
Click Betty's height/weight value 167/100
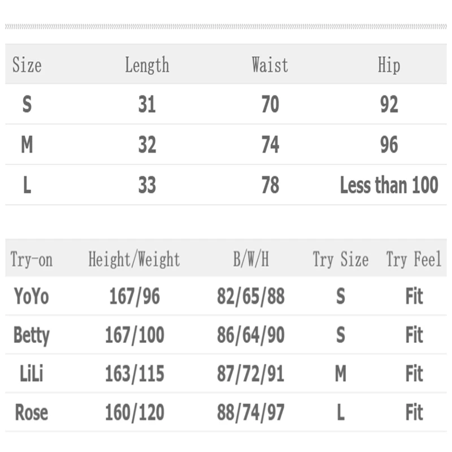point(134,335)
